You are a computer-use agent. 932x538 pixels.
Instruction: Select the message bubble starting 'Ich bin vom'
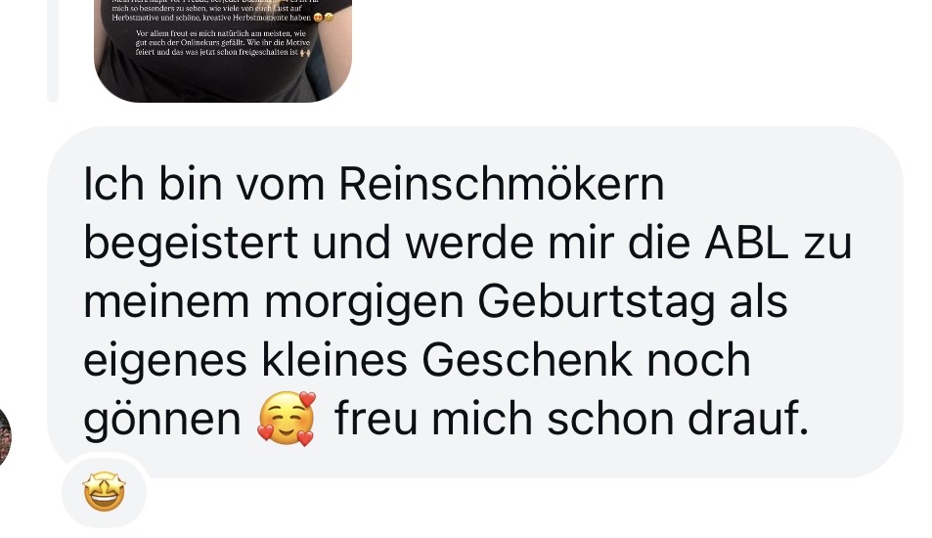pos(475,302)
